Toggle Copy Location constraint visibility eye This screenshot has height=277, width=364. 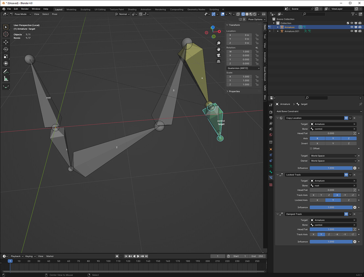coord(346,118)
